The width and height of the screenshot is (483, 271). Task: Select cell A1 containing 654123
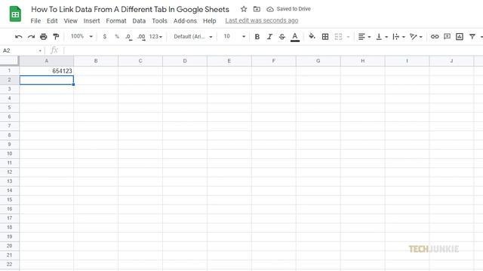(x=47, y=71)
